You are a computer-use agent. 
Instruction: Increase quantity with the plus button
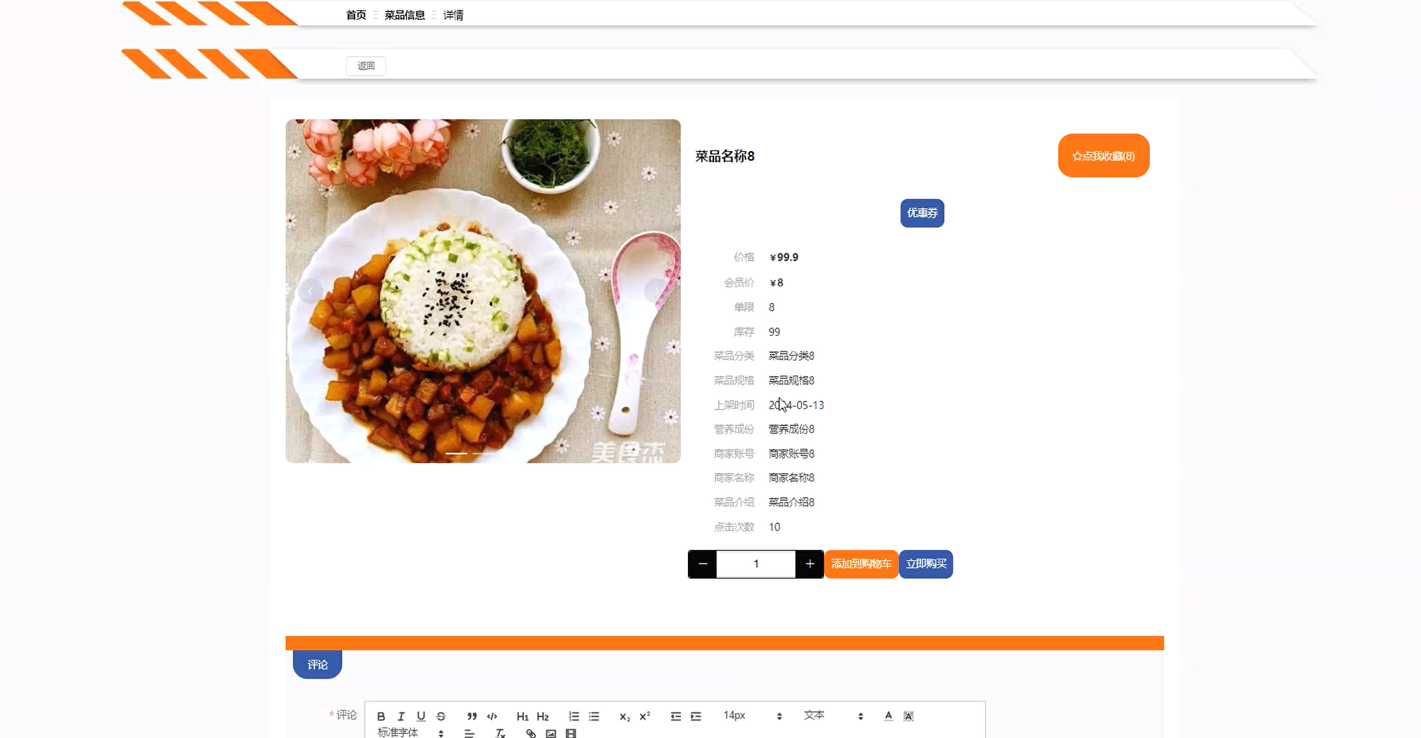tap(810, 564)
